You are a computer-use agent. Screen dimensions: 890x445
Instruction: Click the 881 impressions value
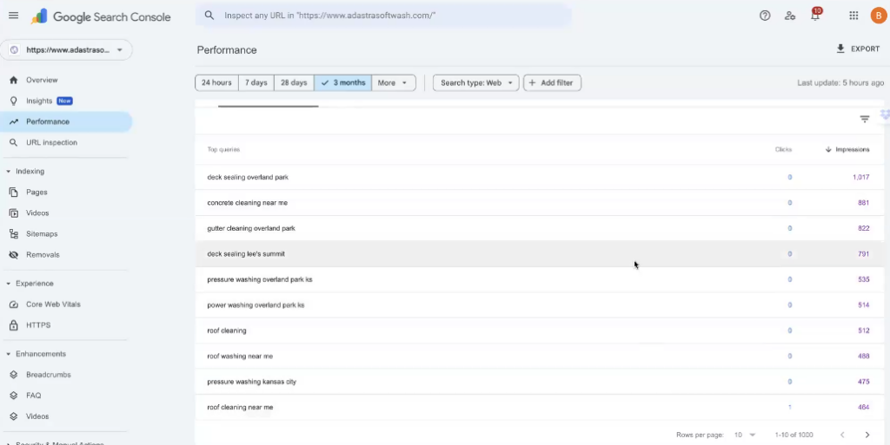863,203
